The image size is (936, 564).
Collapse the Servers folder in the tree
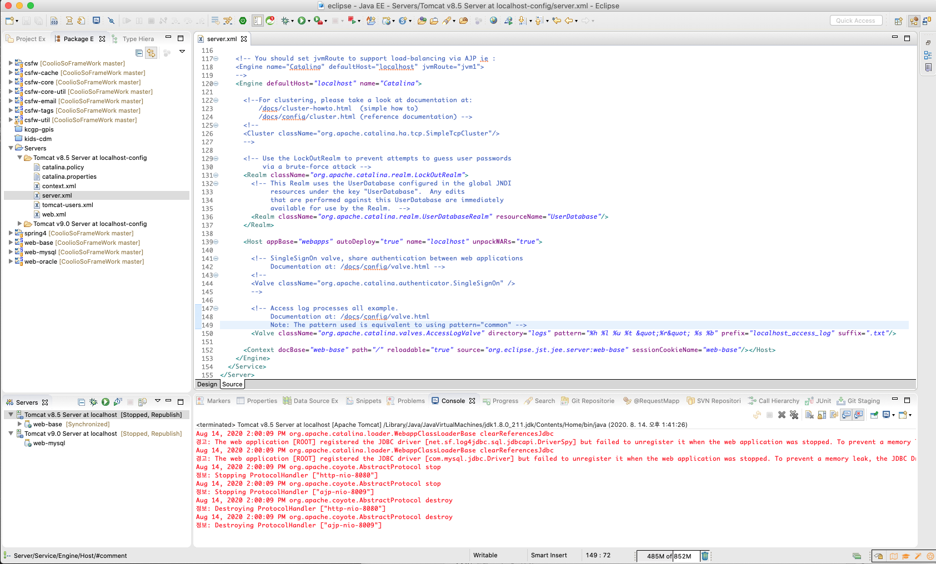[11, 148]
